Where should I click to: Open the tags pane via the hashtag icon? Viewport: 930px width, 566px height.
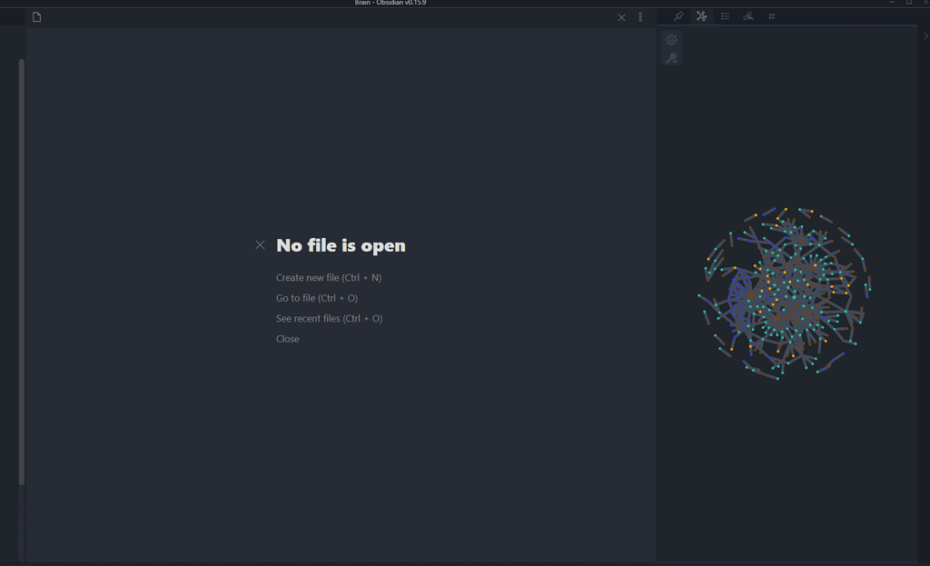(771, 16)
